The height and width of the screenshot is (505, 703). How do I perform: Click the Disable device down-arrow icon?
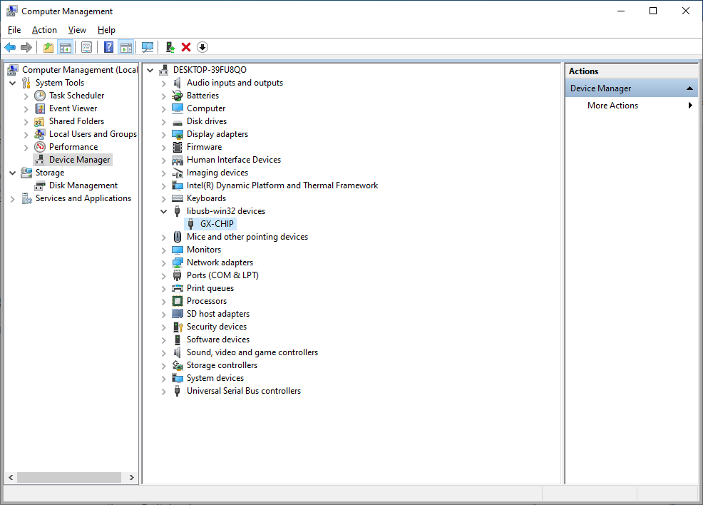[202, 47]
